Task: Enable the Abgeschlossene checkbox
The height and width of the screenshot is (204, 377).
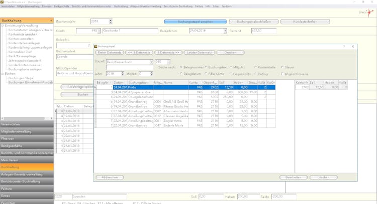Action: coord(281,74)
